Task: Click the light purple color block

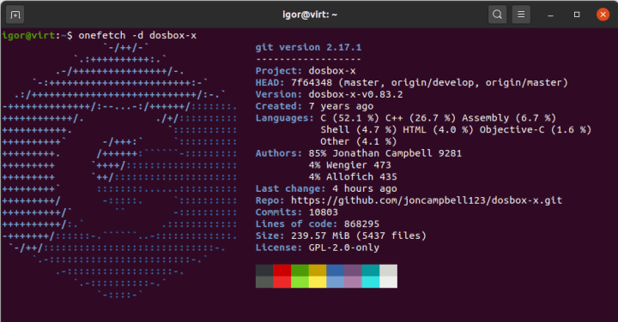Action: [x=353, y=282]
